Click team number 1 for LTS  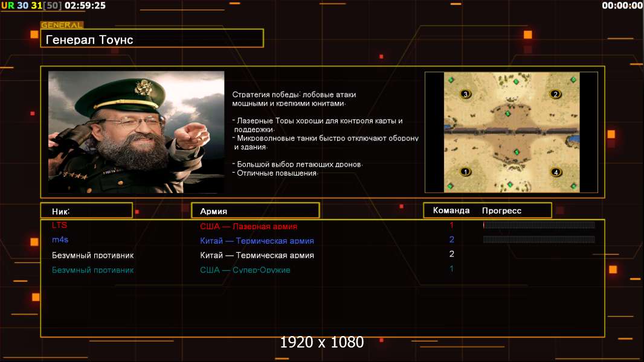451,225
